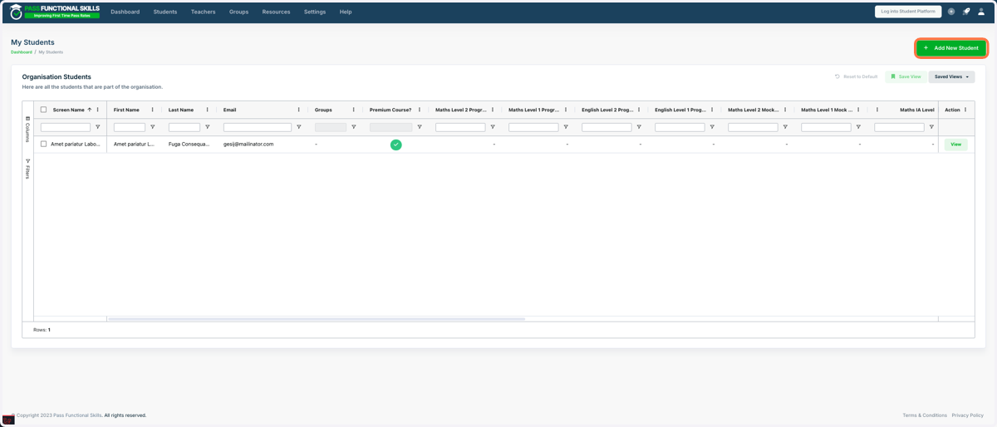Viewport: 997px width, 427px height.
Task: Click the Pass Functional Skills logo
Action: (55, 12)
